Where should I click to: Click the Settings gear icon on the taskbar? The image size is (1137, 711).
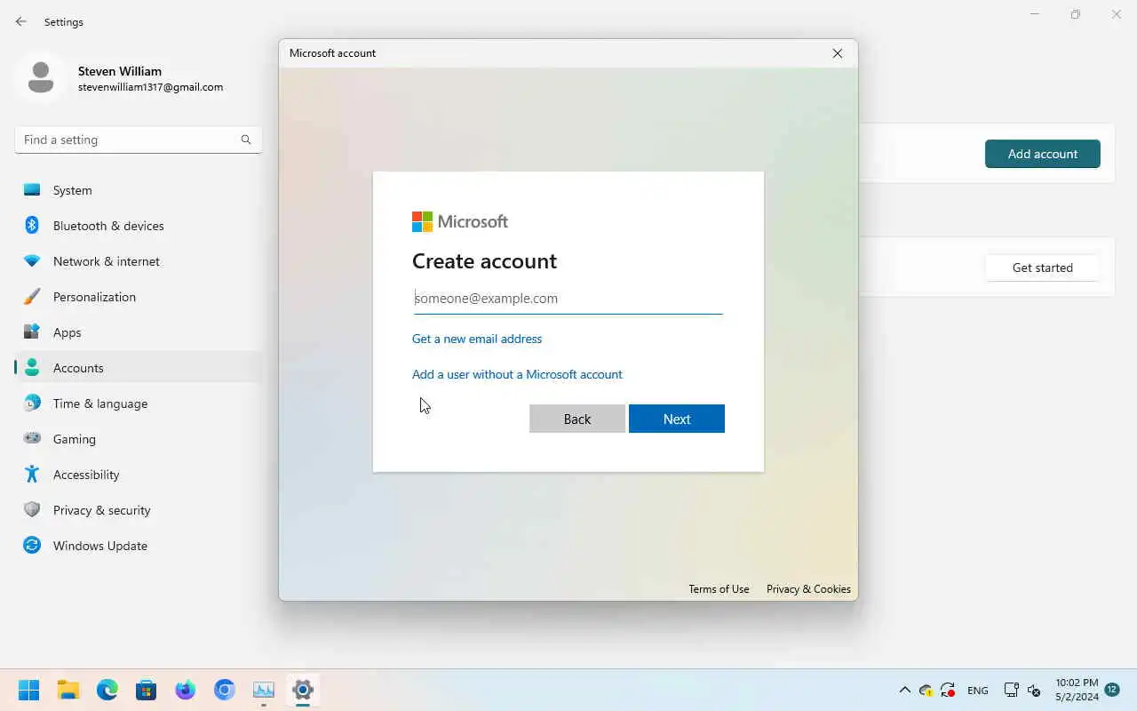pos(303,690)
